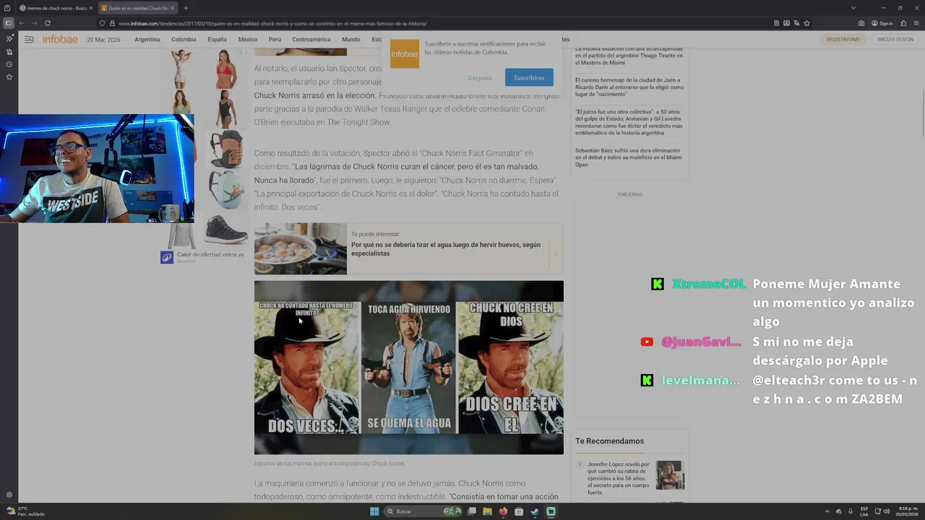925x520 pixels.
Task: Open Perú section in nav bar
Action: 275,39
